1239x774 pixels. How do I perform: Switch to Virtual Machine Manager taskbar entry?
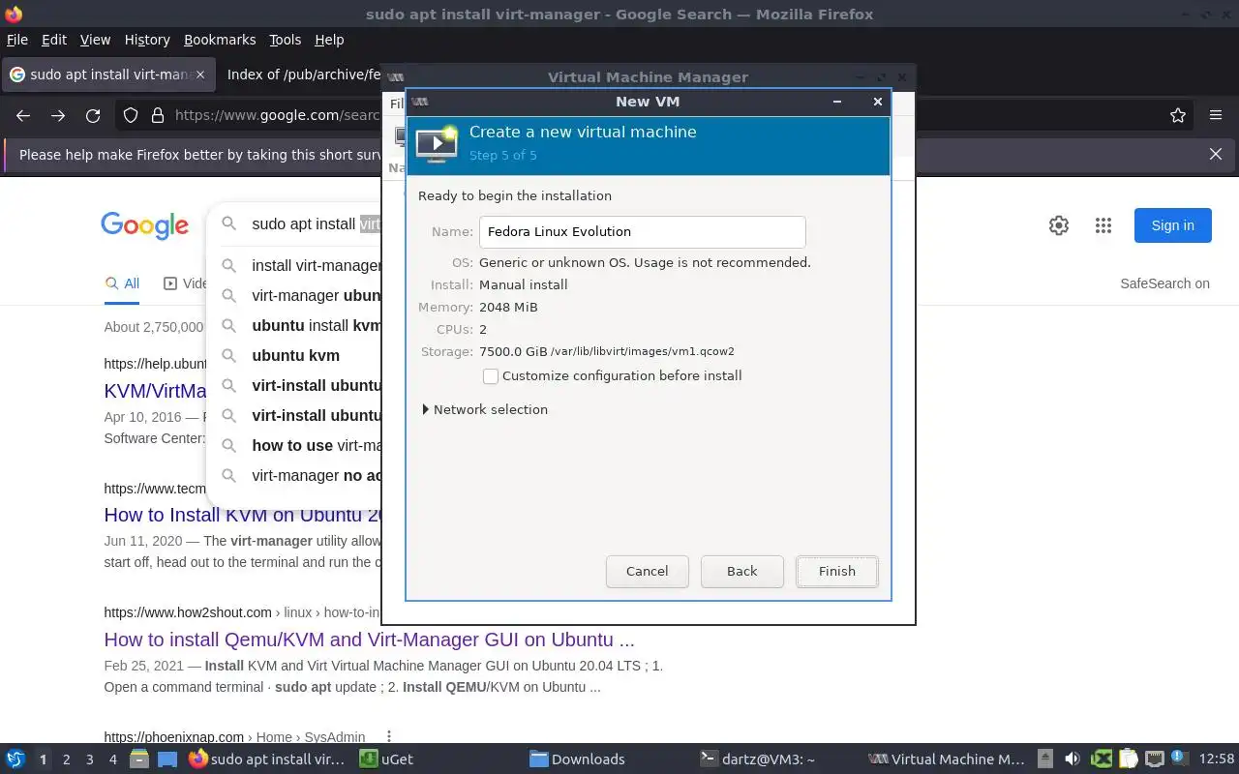coord(946,759)
